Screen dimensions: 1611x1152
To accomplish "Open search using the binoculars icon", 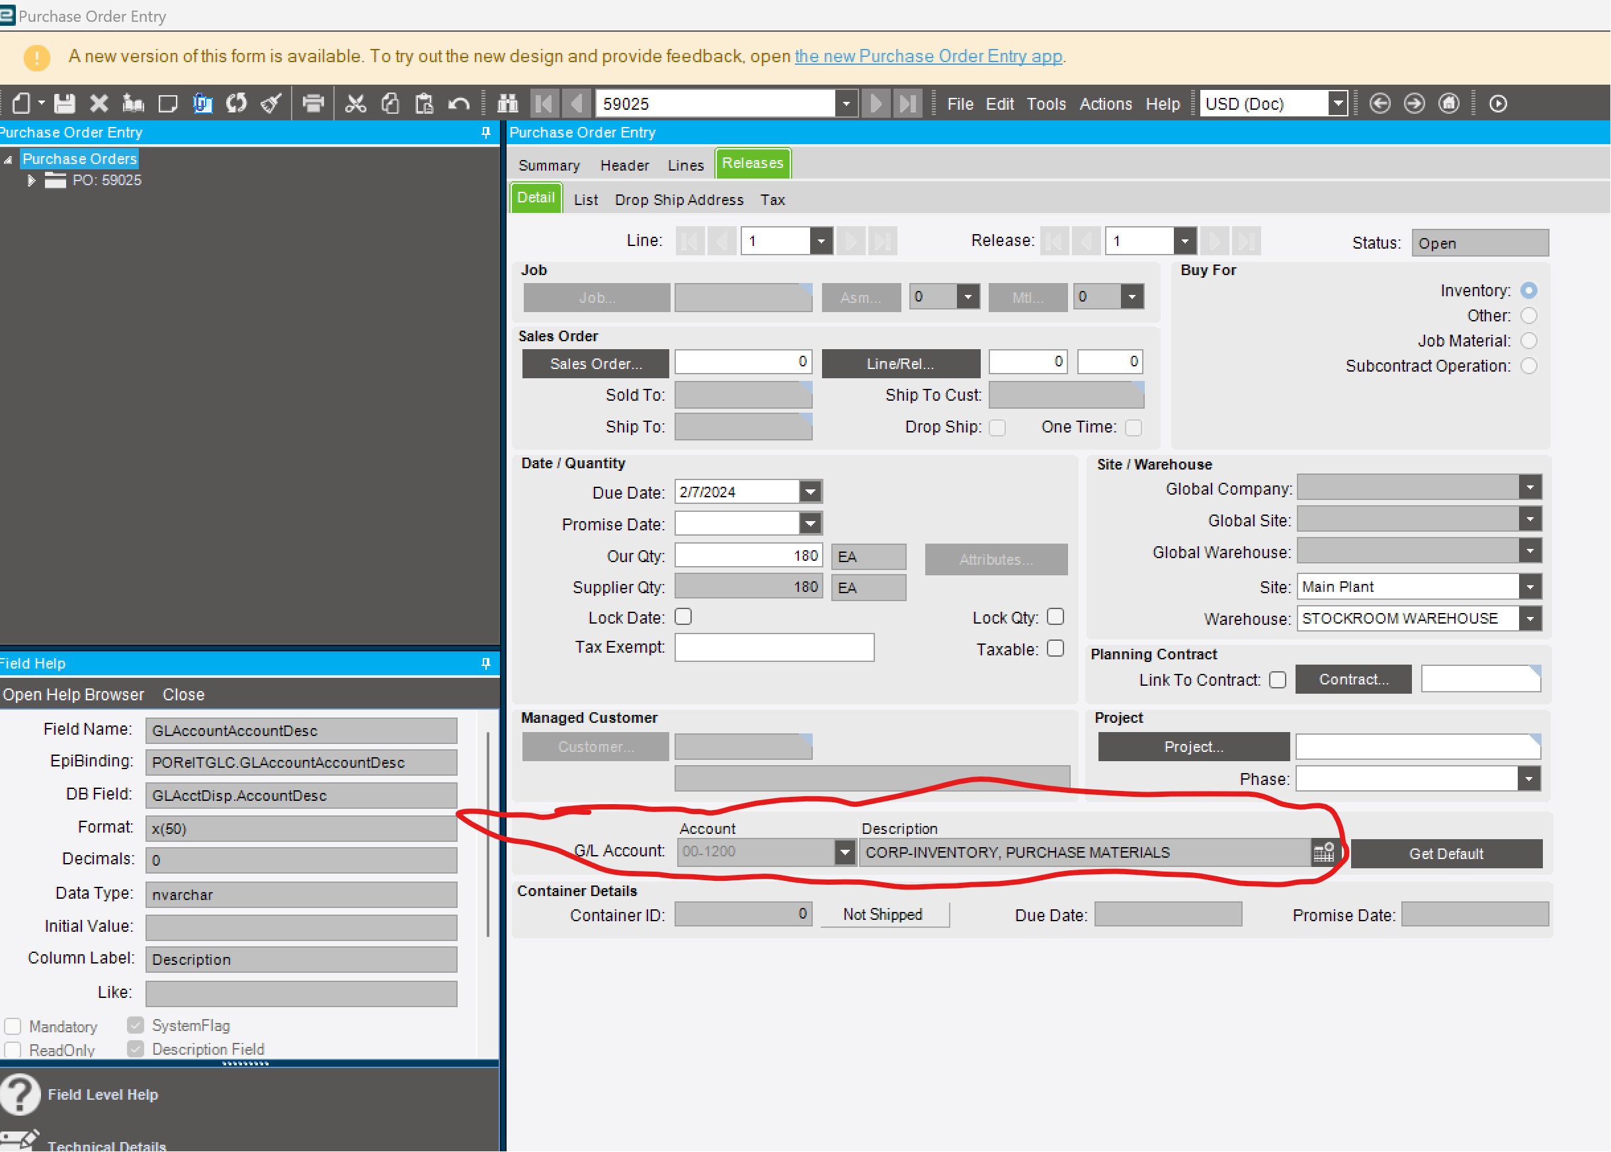I will click(x=508, y=103).
